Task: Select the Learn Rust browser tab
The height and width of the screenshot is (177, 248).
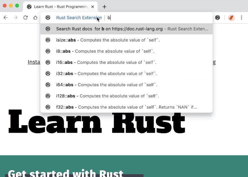Action: tap(60, 7)
